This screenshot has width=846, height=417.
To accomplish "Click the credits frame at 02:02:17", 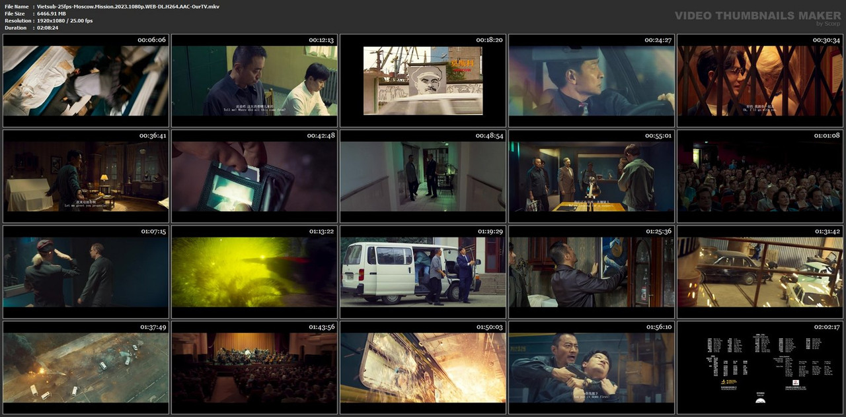I will 760,368.
